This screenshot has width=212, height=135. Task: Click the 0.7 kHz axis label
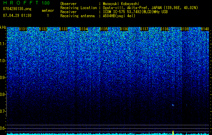[x=3, y=111]
